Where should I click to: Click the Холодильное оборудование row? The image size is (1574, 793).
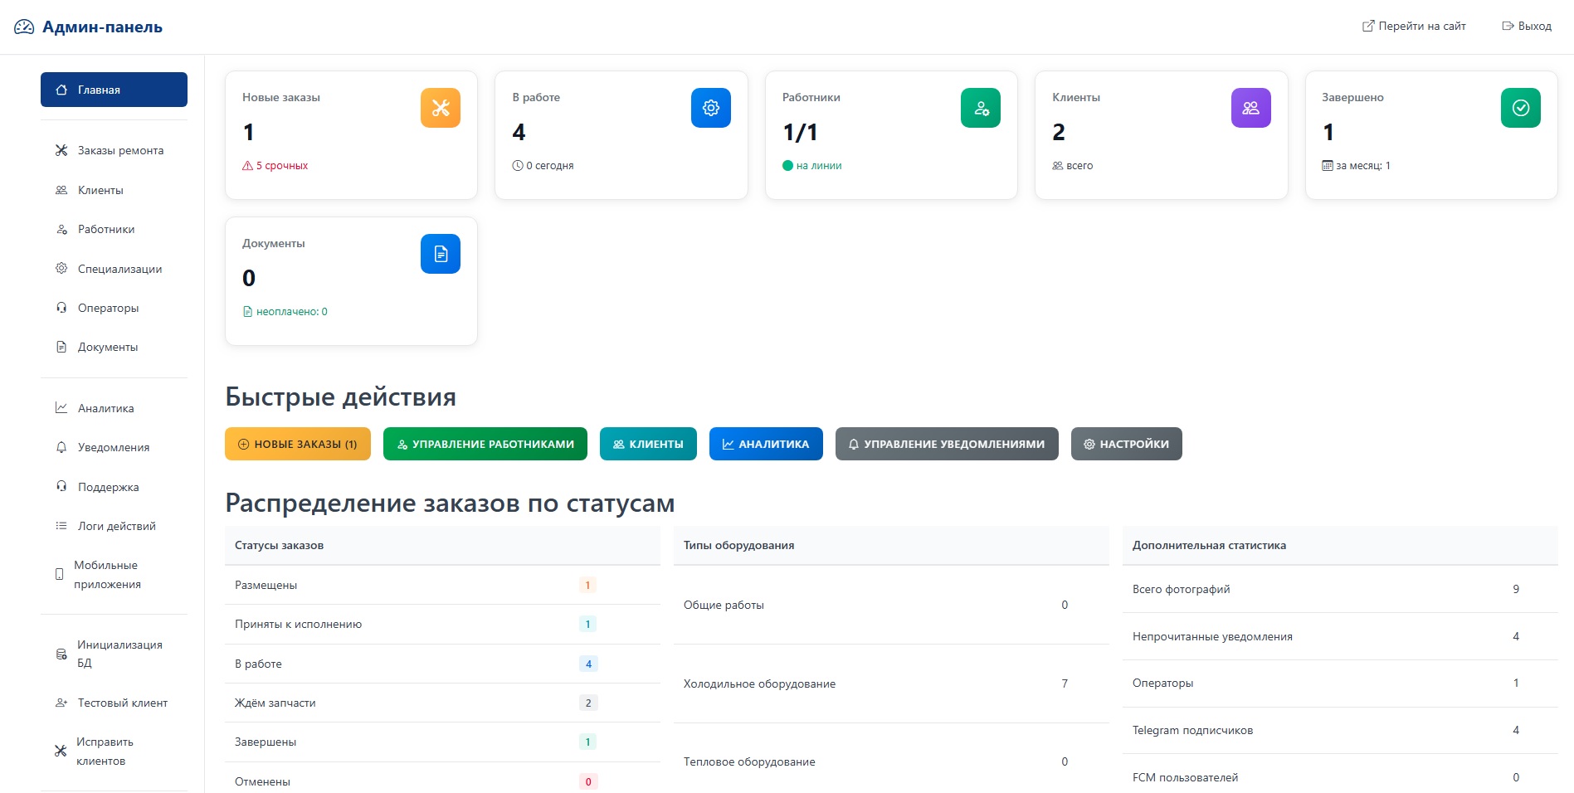point(891,684)
